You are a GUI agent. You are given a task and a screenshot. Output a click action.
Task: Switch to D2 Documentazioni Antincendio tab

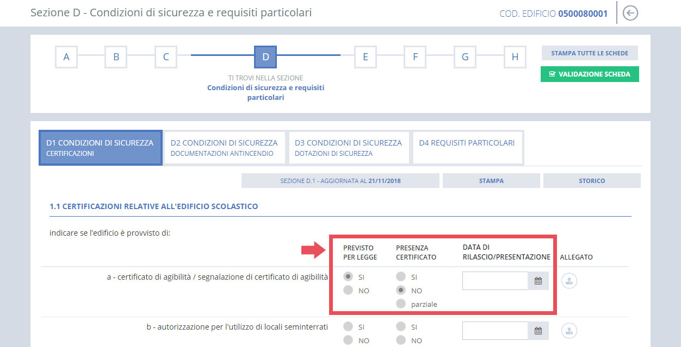coord(224,147)
